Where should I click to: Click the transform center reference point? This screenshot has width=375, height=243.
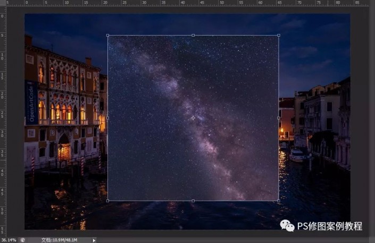193,118
